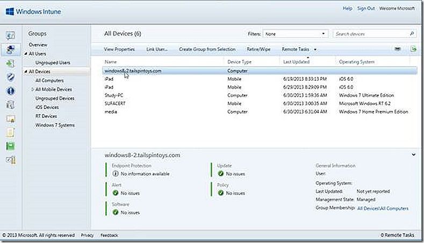Open the Alerts workspace icon
This screenshot has height=243, width=424.
[11, 91]
